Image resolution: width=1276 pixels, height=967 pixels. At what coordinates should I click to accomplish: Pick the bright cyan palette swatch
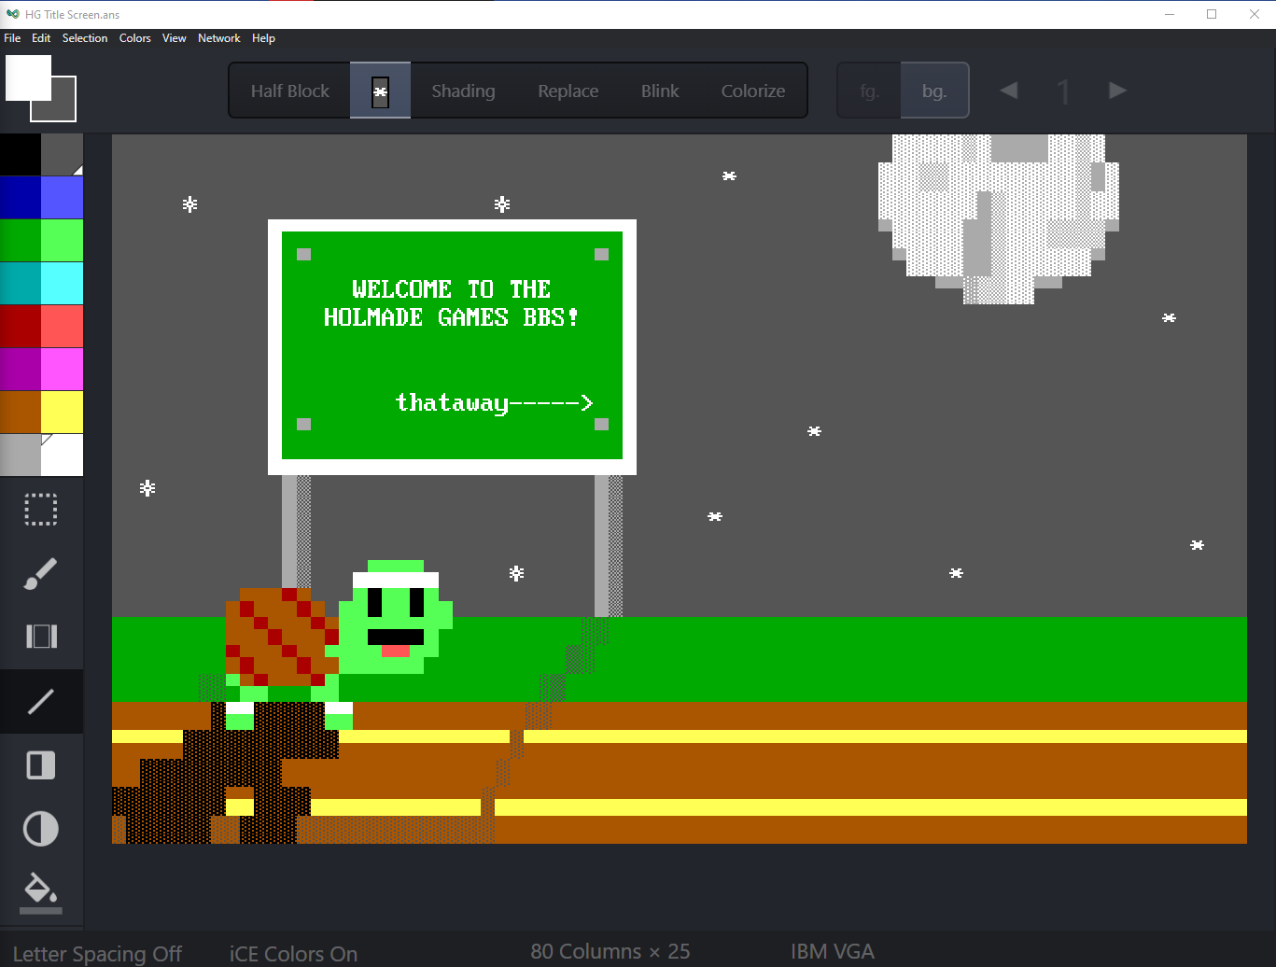click(62, 284)
